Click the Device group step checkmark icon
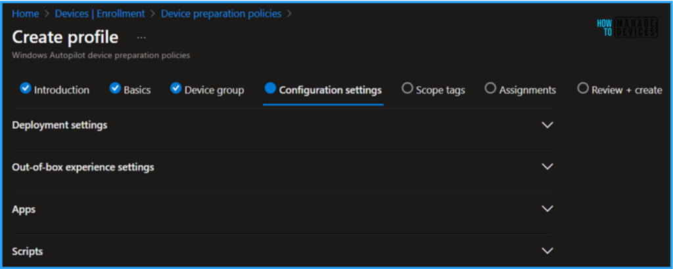Viewport: 673px width, 269px height. click(x=176, y=89)
